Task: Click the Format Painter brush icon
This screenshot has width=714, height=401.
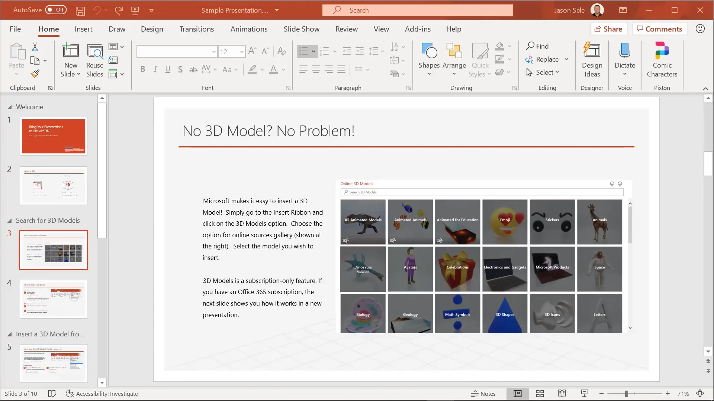Action: [x=35, y=74]
